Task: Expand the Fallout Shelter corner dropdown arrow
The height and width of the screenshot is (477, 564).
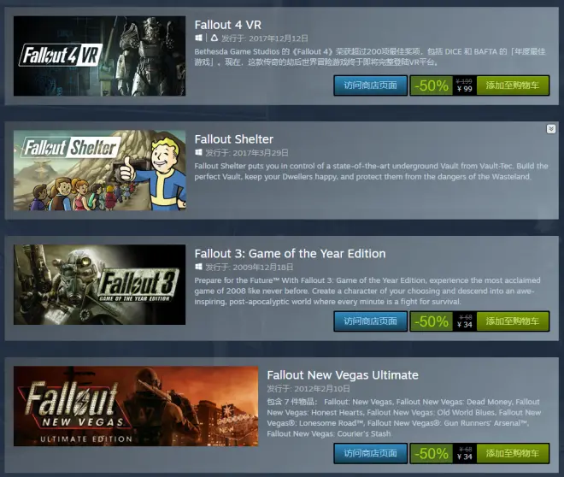Action: (x=550, y=129)
